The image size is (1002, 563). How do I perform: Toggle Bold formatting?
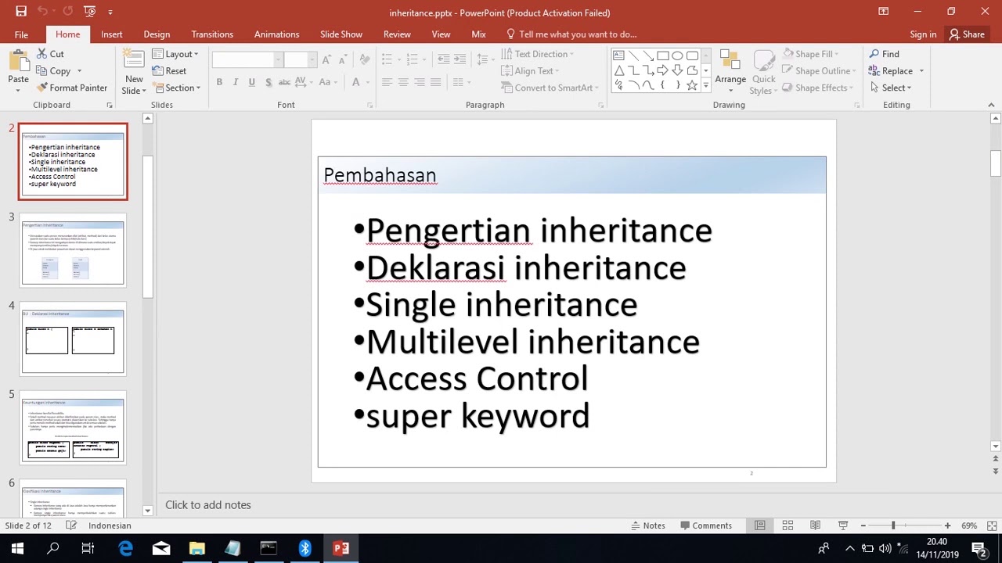coord(219,82)
